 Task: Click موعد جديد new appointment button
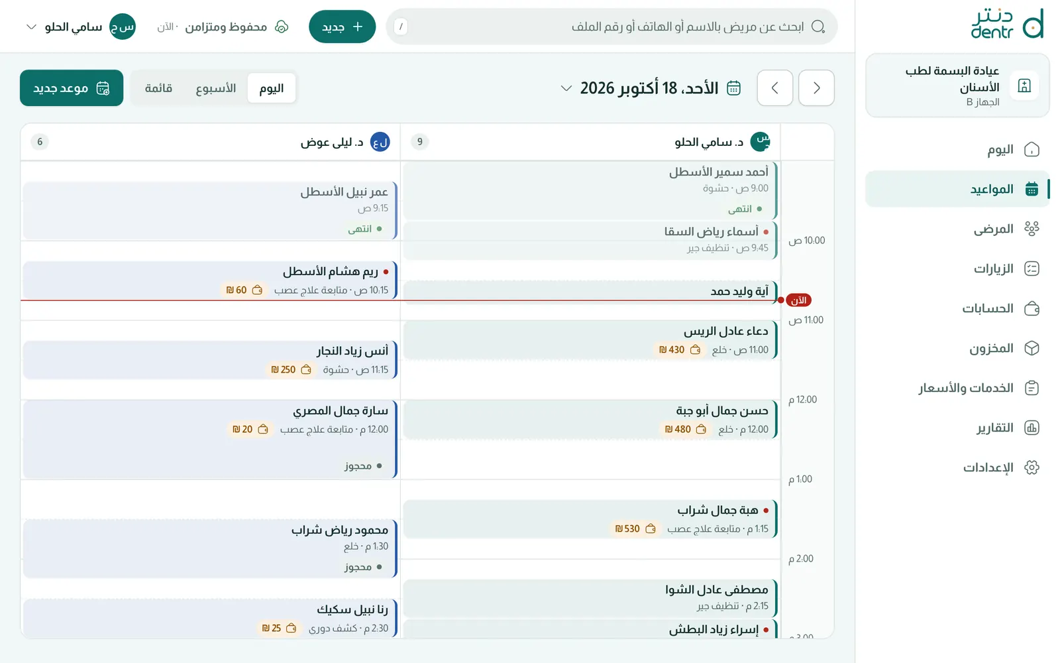72,88
